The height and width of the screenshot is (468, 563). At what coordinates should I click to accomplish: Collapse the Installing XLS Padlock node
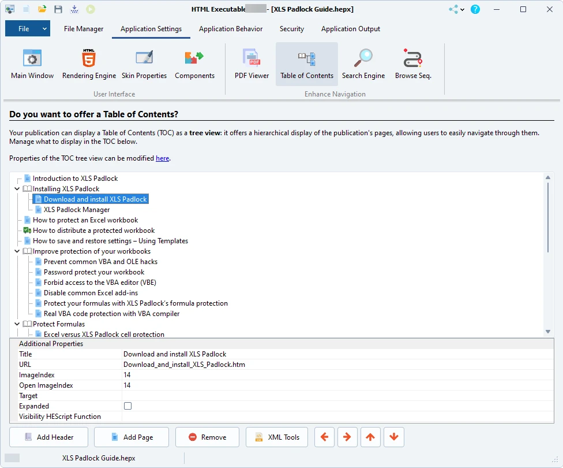point(17,189)
